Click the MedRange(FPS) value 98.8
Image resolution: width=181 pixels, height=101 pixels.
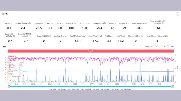coord(139,28)
